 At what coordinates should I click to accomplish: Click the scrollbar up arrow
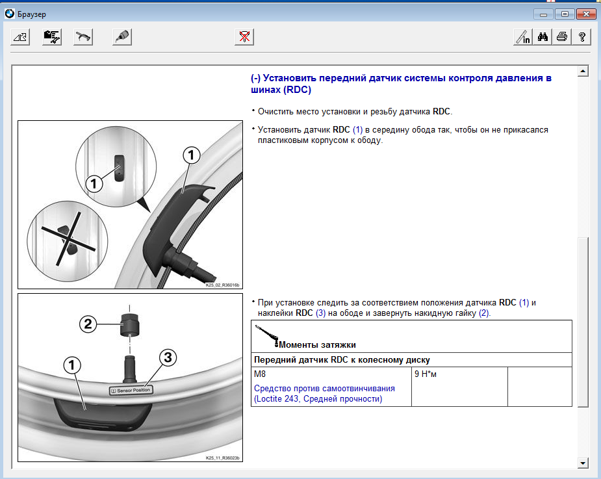tap(583, 71)
